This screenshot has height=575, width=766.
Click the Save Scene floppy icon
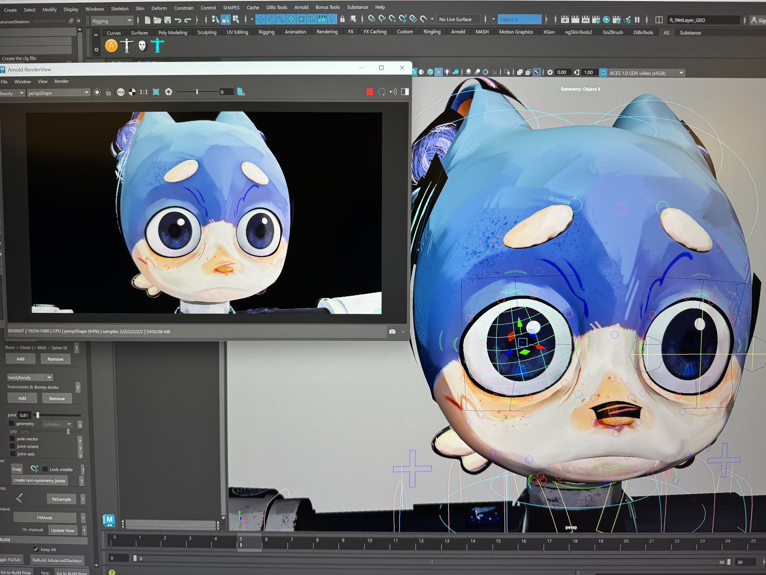(168, 20)
